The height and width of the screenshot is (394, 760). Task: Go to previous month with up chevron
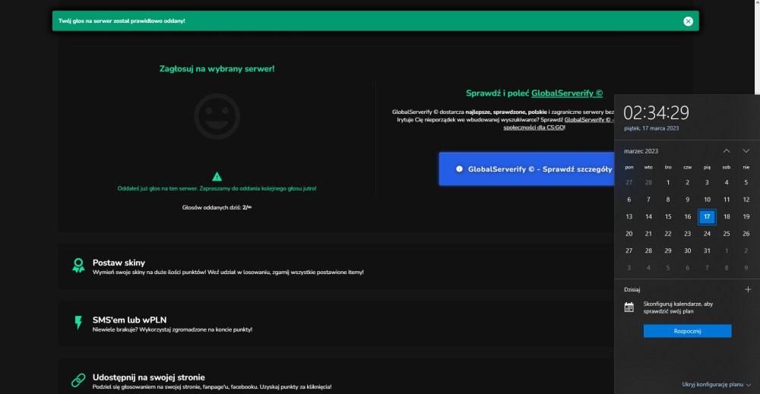[726, 151]
